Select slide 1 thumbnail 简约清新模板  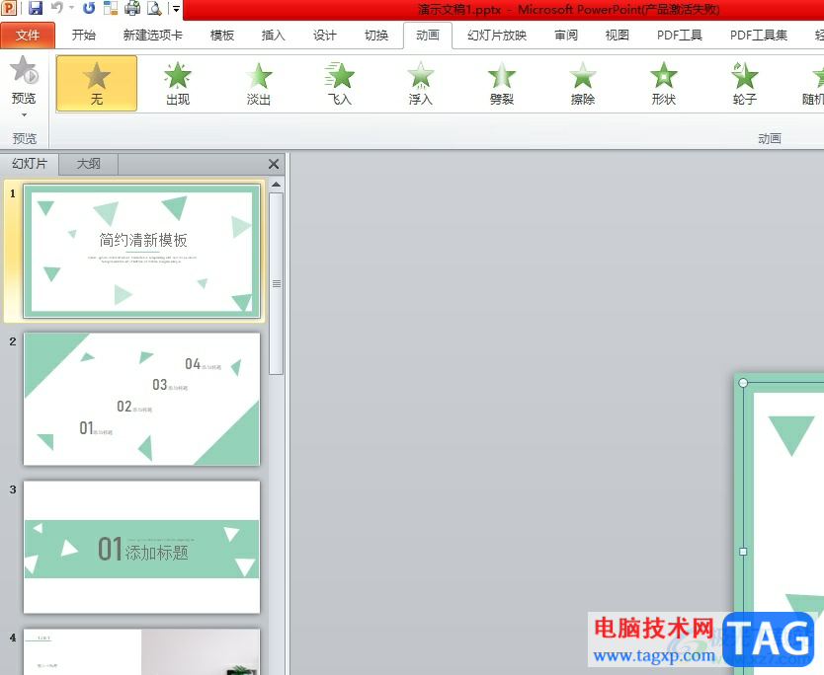coord(142,252)
